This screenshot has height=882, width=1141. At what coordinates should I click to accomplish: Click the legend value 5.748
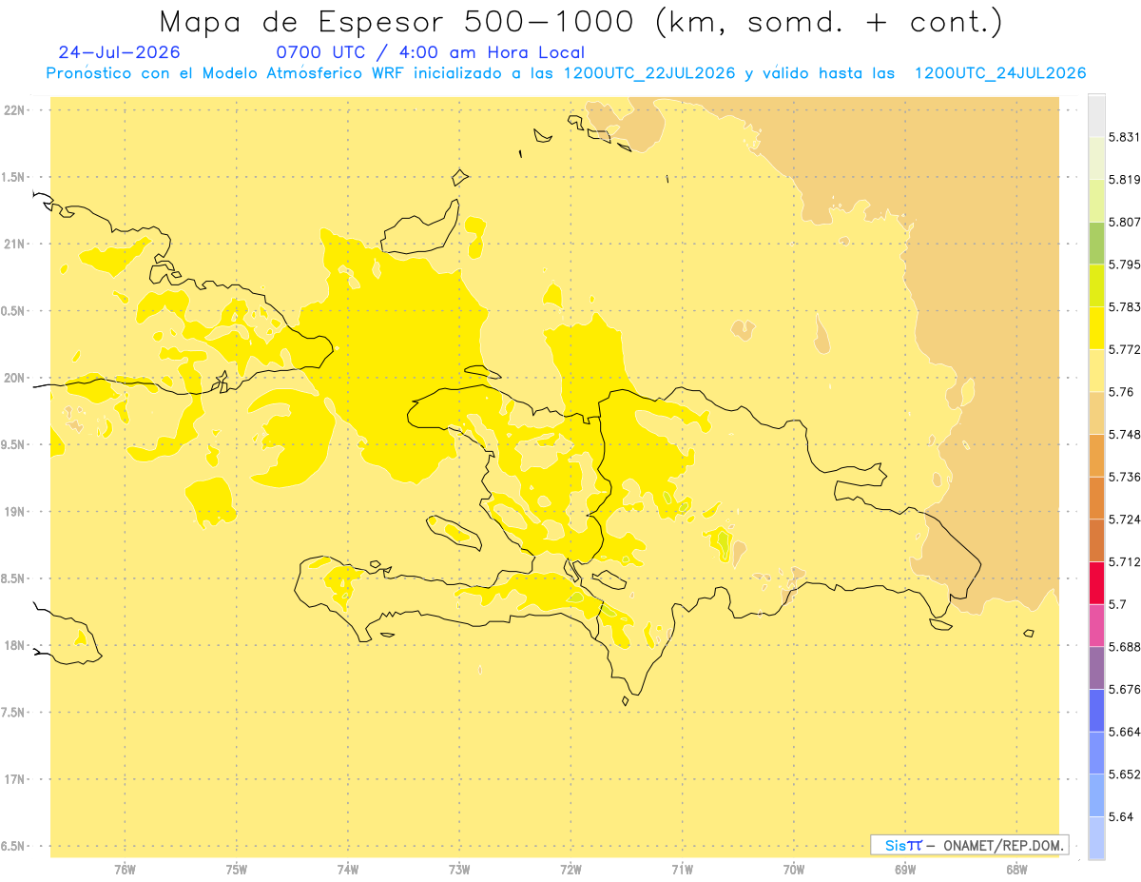(1124, 434)
